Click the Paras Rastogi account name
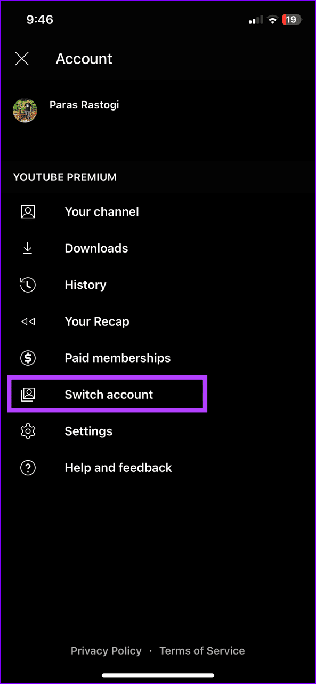Screen dimensions: 316x684 [x=84, y=105]
